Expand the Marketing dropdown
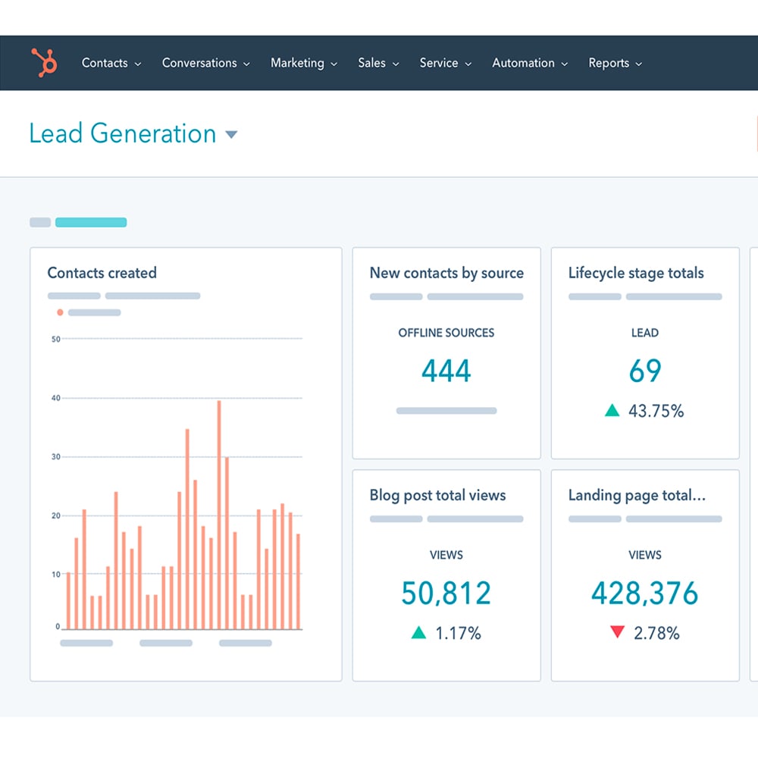 click(x=304, y=64)
